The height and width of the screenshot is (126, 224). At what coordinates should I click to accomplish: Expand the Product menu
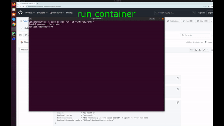click(x=30, y=13)
